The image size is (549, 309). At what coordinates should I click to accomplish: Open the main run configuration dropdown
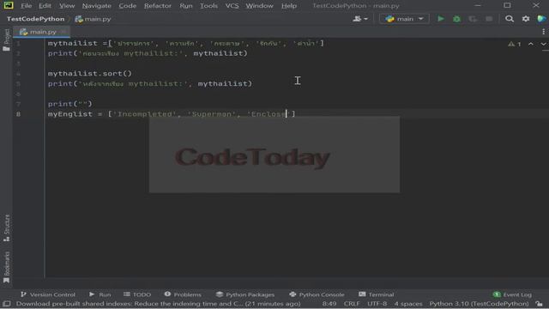[404, 19]
